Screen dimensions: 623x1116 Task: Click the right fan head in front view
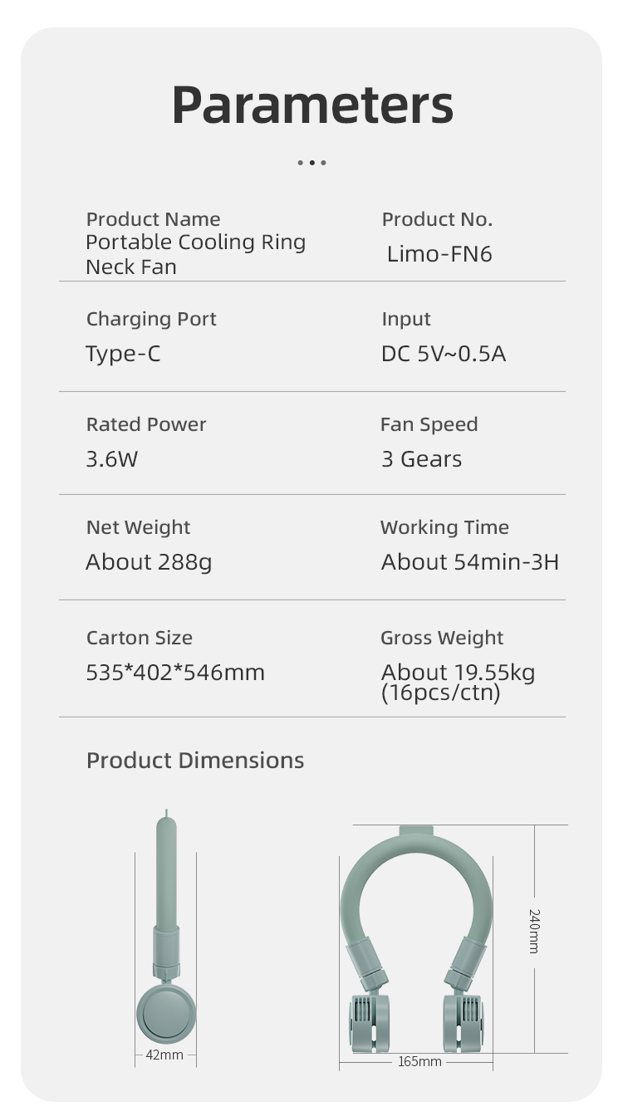point(463,1022)
